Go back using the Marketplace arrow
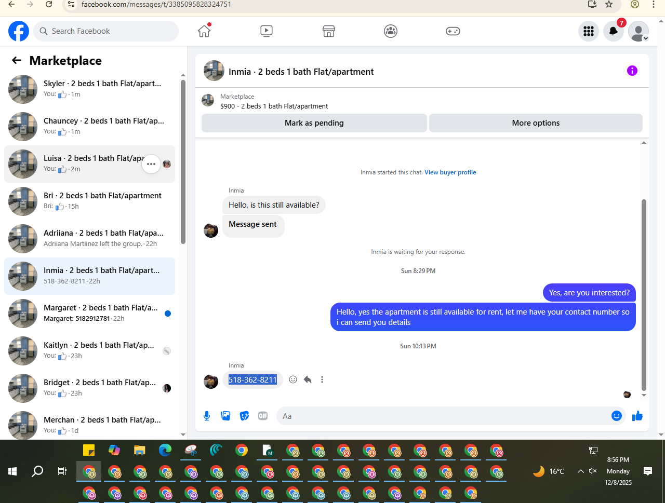Screen dimensions: 665x503 point(17,61)
